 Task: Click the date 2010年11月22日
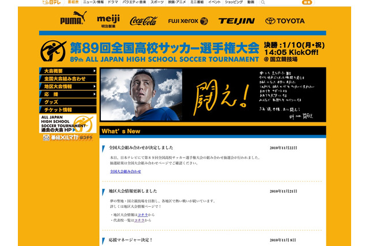pos(283,148)
